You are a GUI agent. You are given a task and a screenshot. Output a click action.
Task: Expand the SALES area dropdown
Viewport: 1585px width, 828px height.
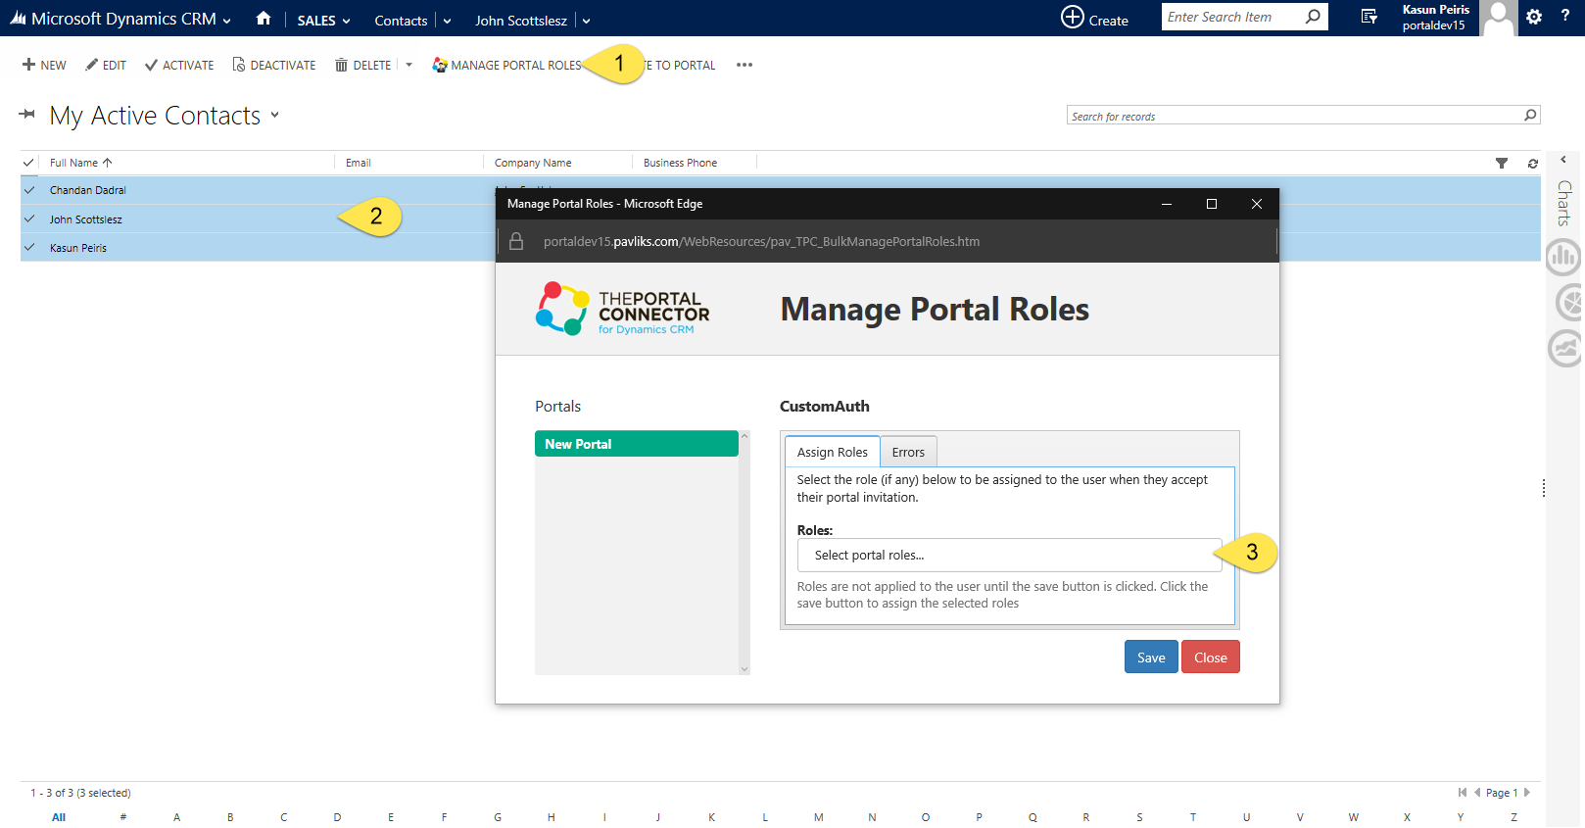(x=346, y=21)
